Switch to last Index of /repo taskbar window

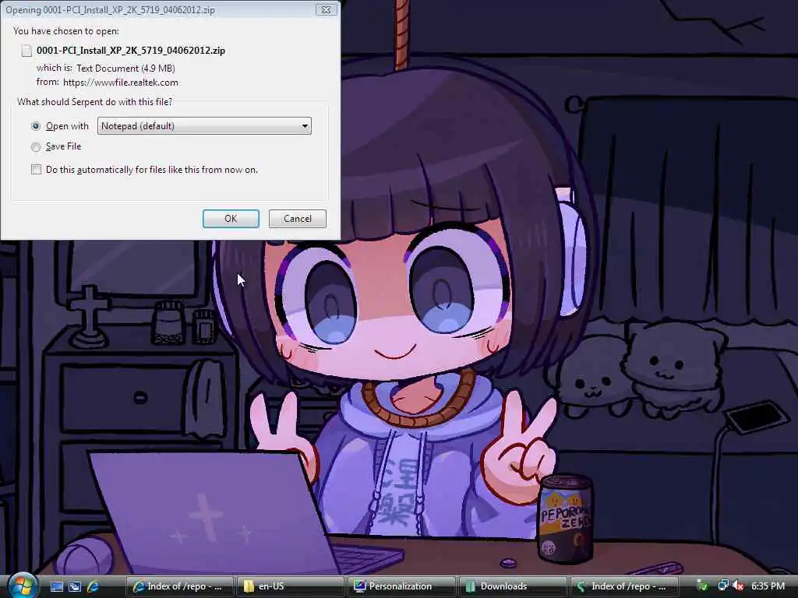pos(624,586)
